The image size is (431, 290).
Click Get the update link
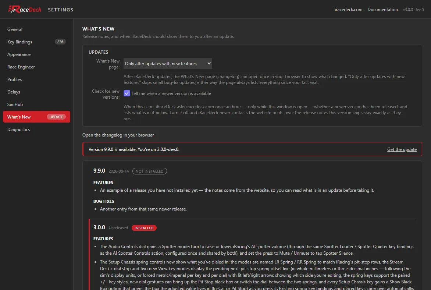point(402,149)
